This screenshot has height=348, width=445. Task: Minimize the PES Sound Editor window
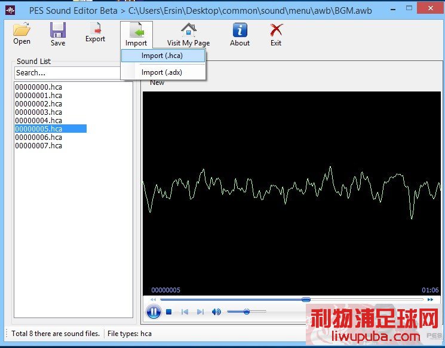click(x=393, y=10)
